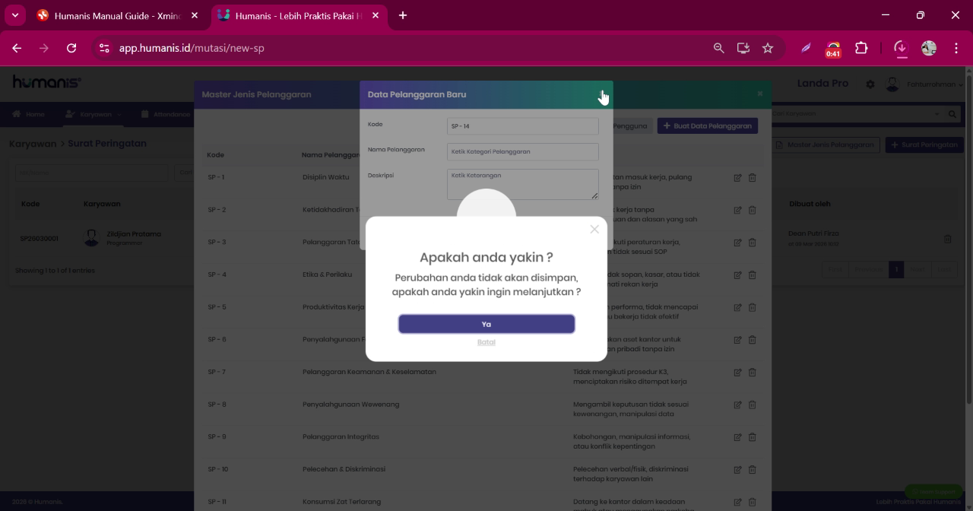Click the Humanis logo
The image size is (973, 511).
click(x=47, y=82)
